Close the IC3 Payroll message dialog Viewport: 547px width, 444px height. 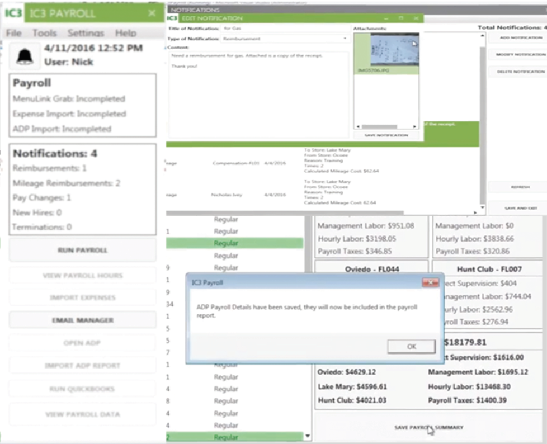pos(430,283)
